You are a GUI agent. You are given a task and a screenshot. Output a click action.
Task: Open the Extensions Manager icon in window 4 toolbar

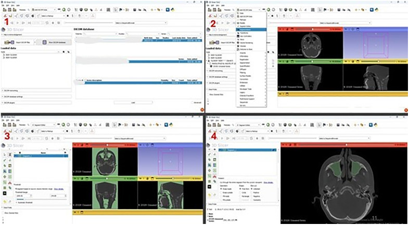pyautogui.click(x=371, y=125)
